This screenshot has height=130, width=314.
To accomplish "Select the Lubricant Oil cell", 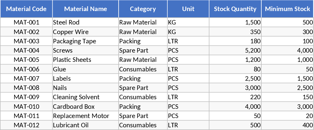I will click(85, 125).
